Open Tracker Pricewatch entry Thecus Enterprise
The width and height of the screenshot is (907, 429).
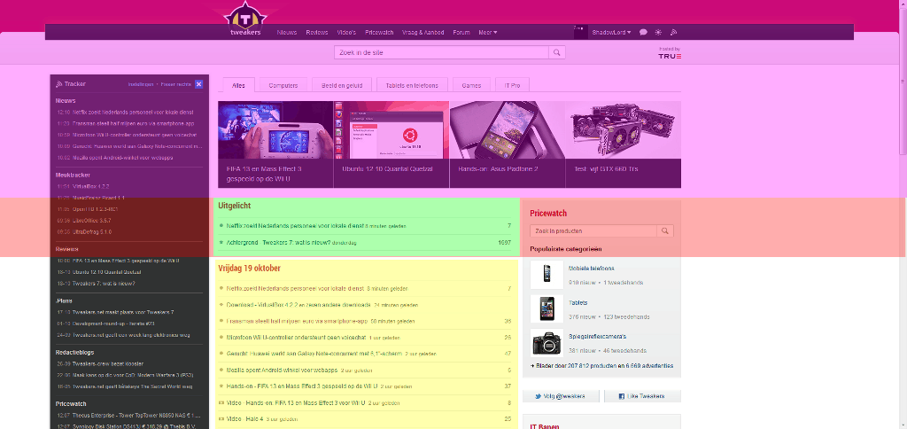pyautogui.click(x=136, y=415)
